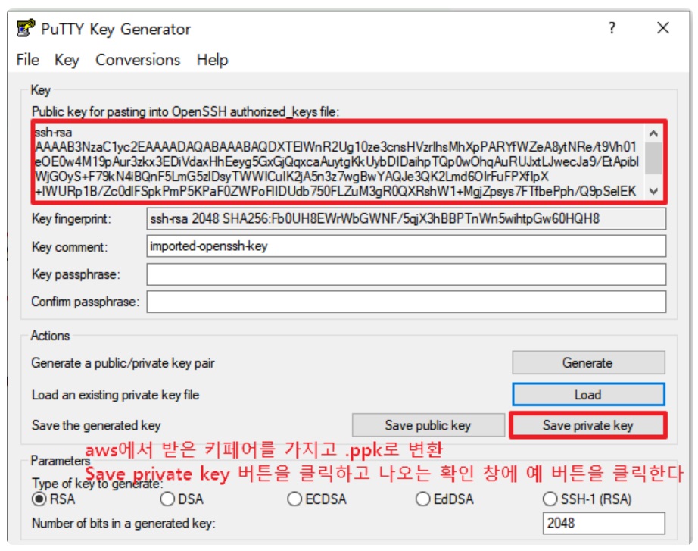Click the up arrow of the public key scrollbar

[653, 133]
